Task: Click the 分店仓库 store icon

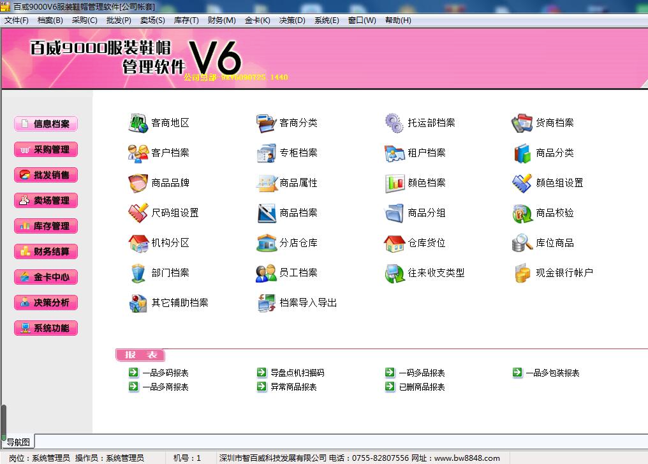Action: coord(266,243)
